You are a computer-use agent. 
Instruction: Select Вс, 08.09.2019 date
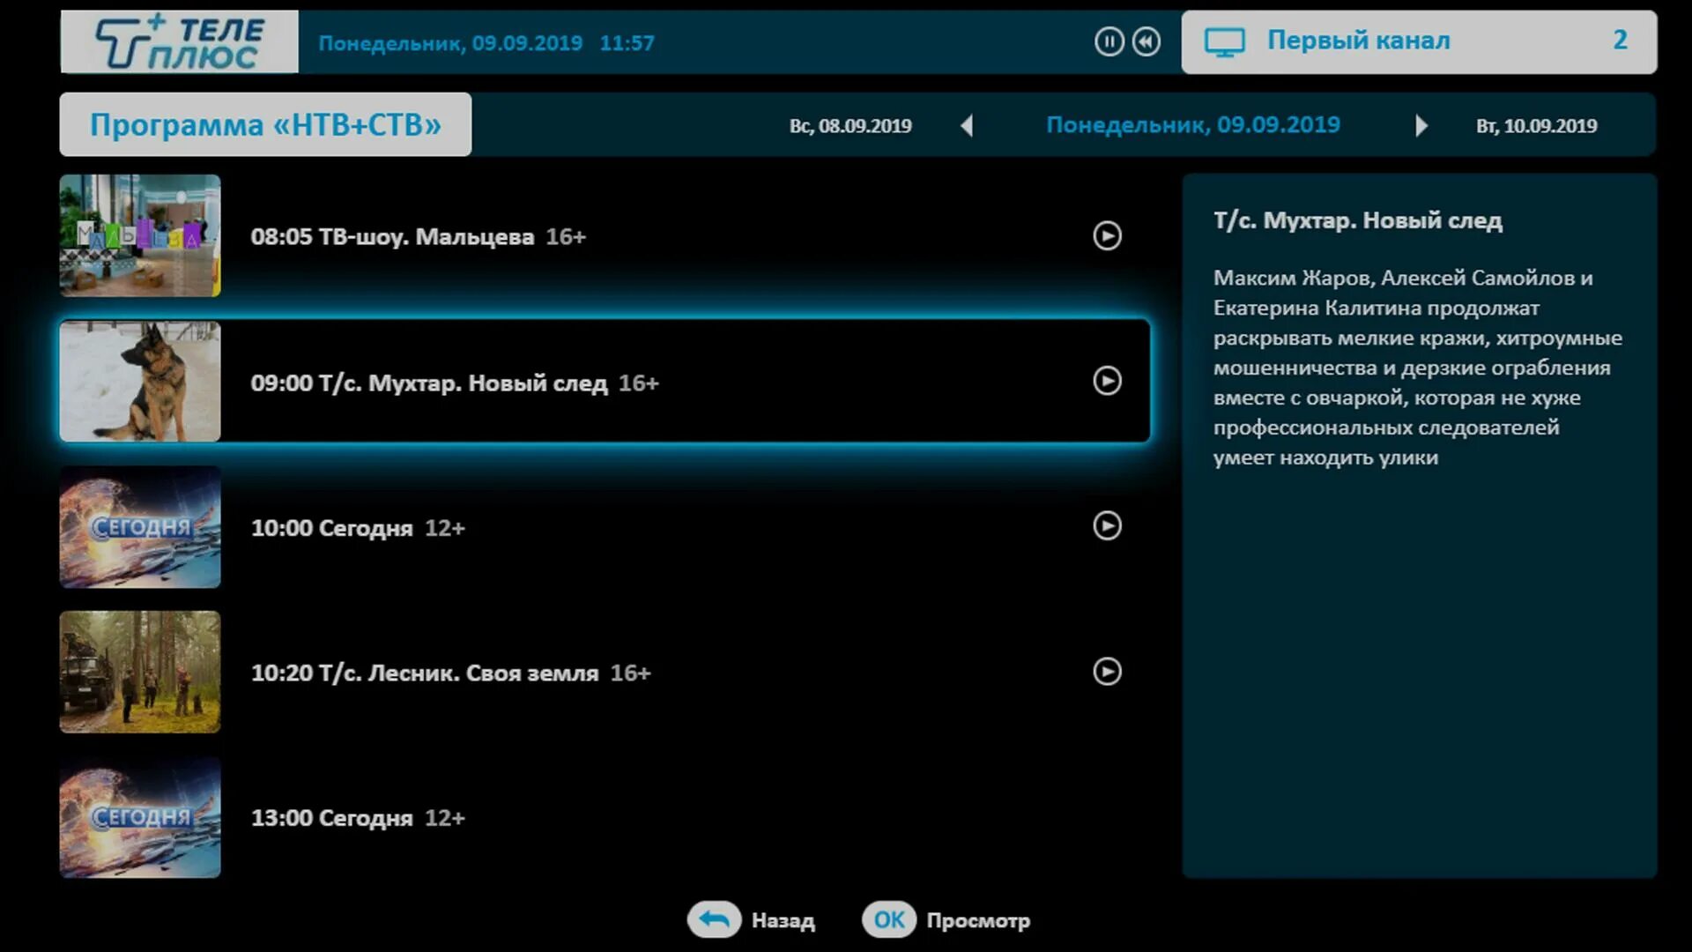(x=850, y=126)
